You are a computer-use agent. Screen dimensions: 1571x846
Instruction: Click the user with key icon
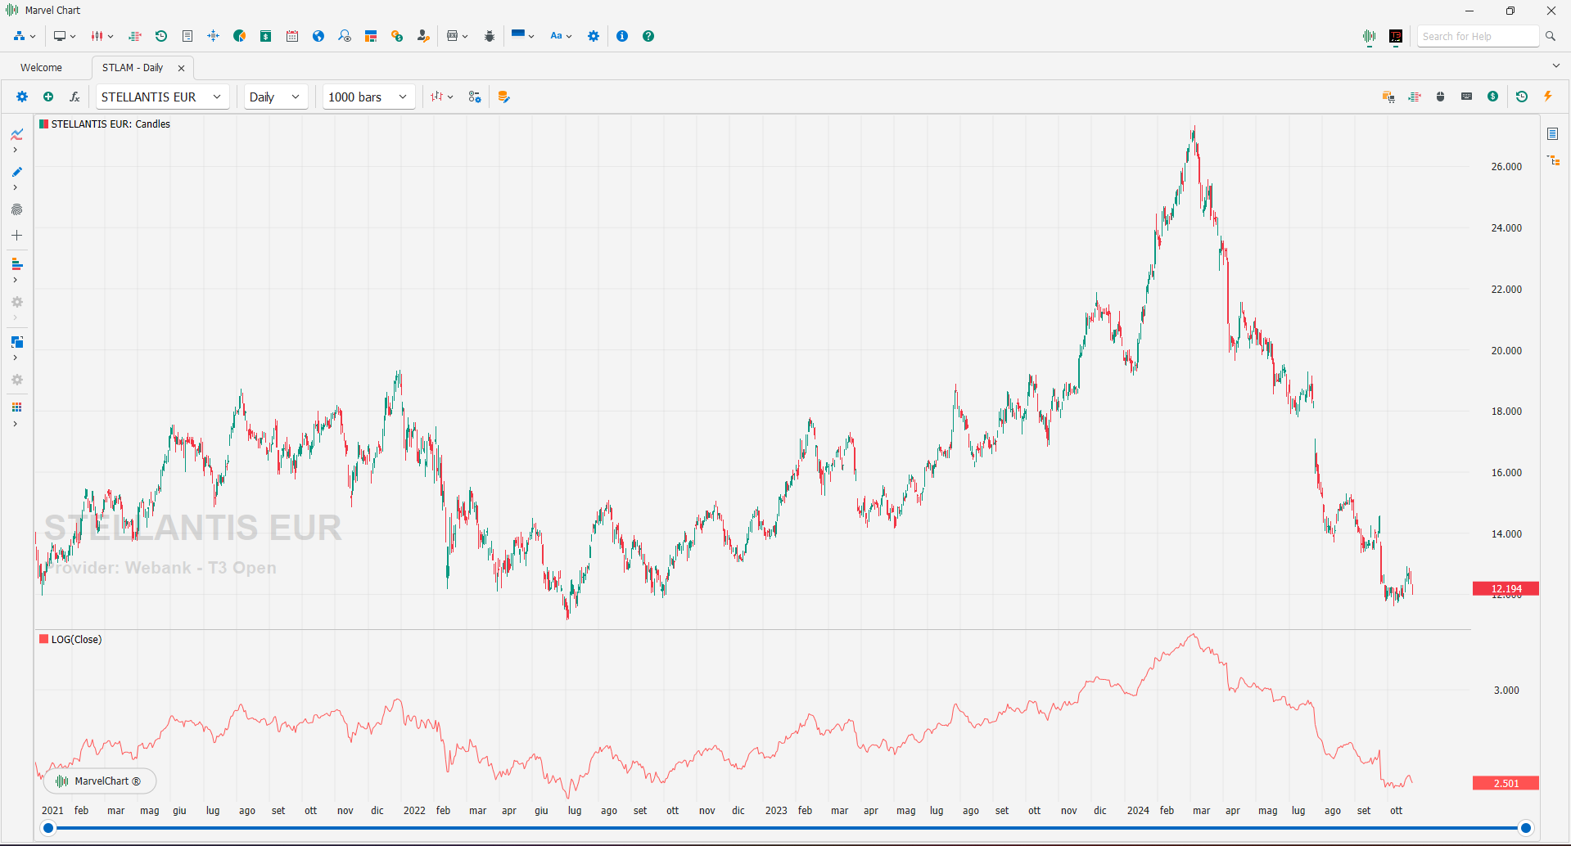point(423,36)
